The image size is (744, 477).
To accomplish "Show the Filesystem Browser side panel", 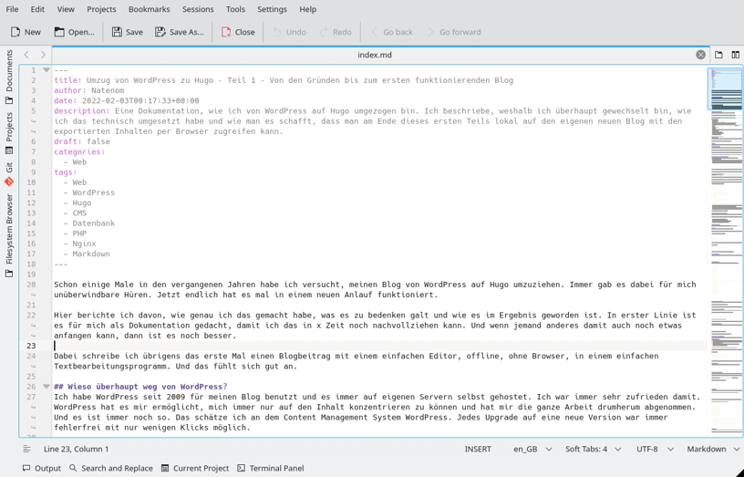I will tap(9, 235).
